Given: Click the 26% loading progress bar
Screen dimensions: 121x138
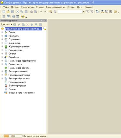Looking at the screenshot, I should (13, 136).
